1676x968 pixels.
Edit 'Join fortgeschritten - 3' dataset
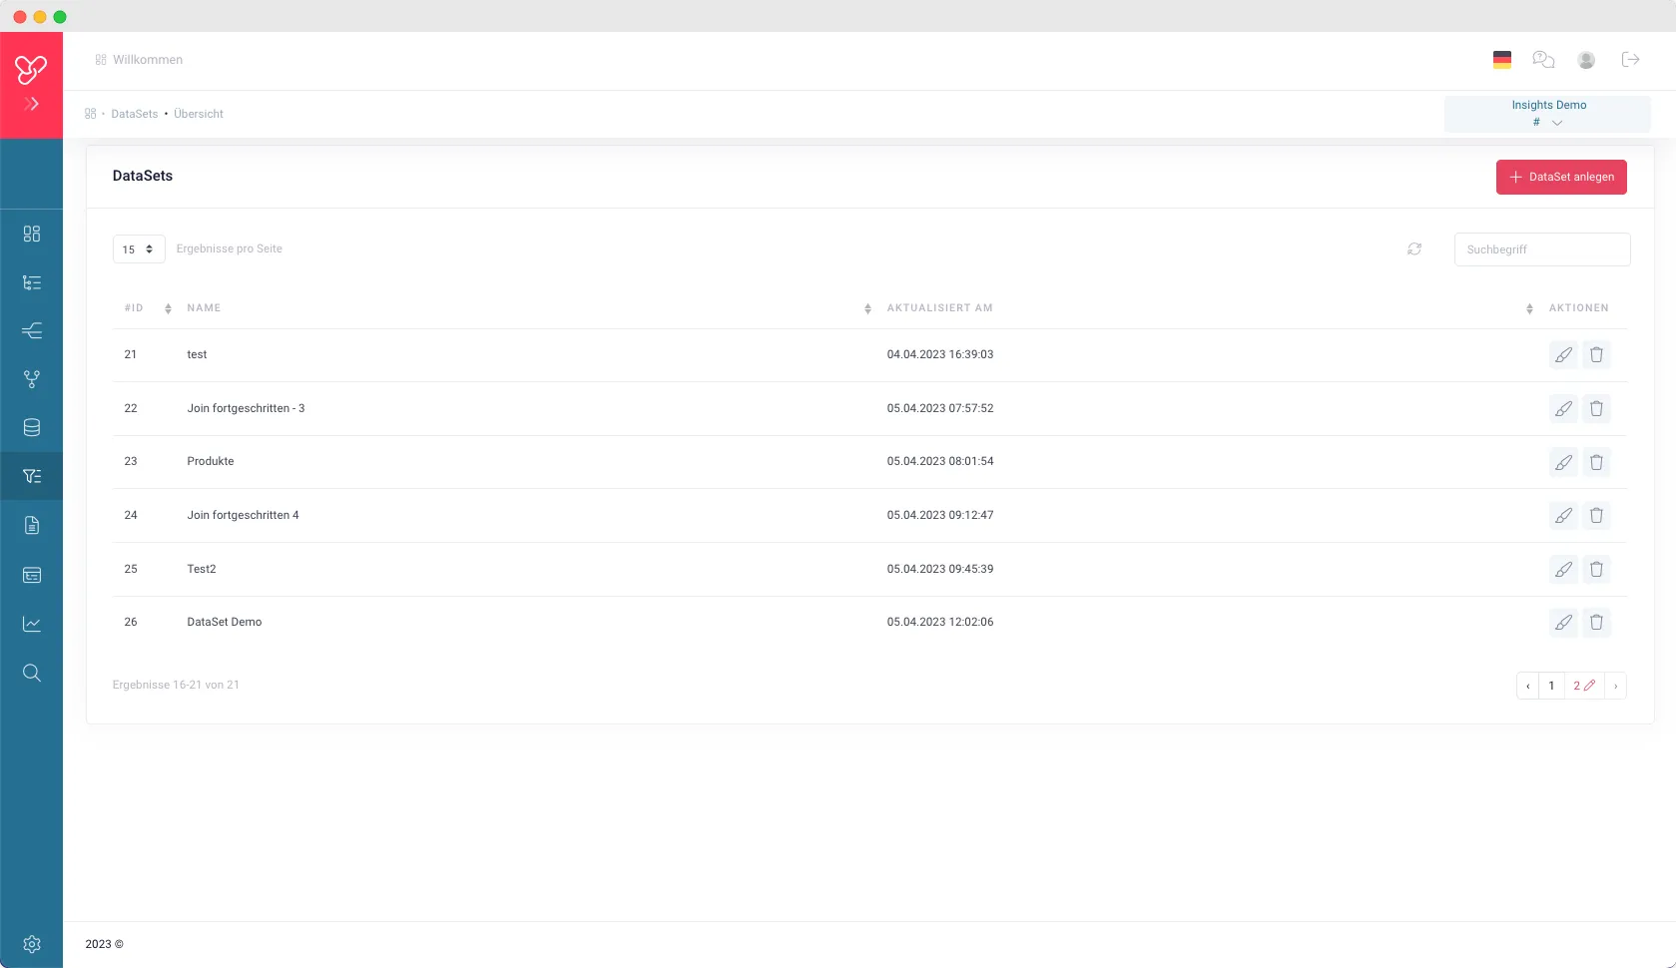point(1563,408)
